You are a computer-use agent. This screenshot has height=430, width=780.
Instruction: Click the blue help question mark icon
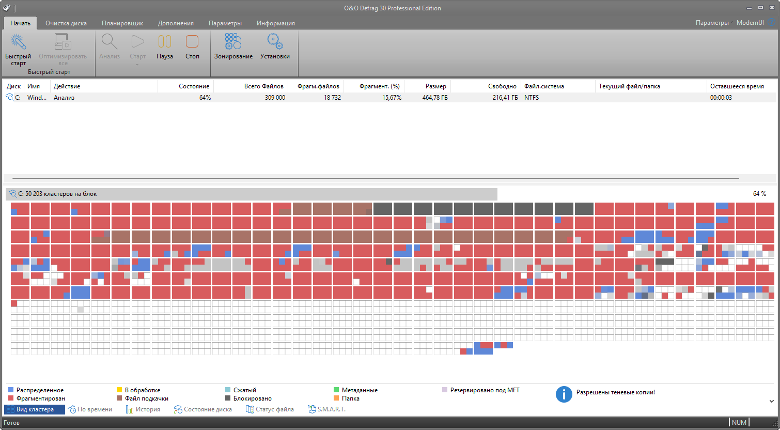pyautogui.click(x=772, y=23)
